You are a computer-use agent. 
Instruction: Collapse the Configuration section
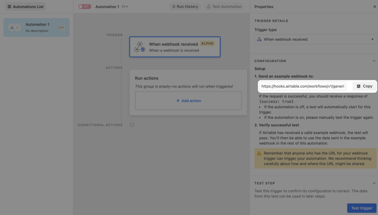tap(374, 61)
